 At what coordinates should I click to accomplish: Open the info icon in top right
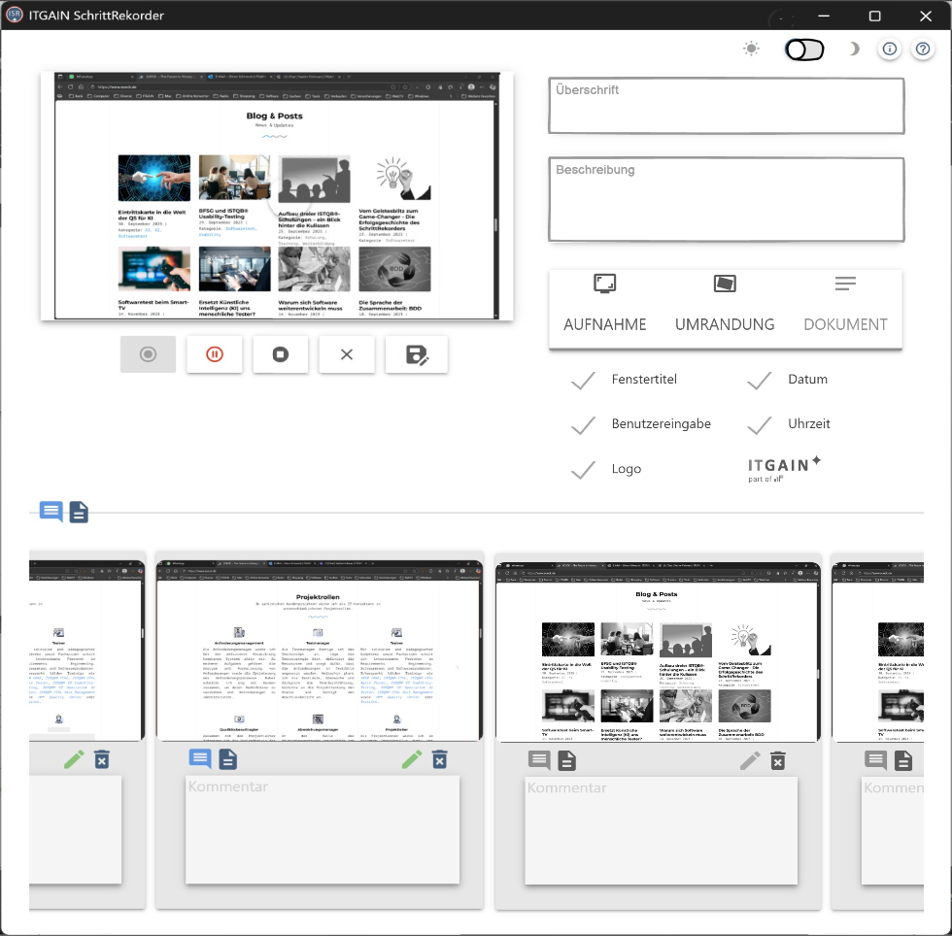(x=890, y=50)
